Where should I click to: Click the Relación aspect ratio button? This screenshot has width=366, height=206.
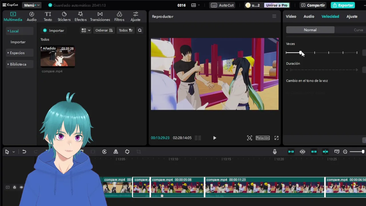coord(263,138)
